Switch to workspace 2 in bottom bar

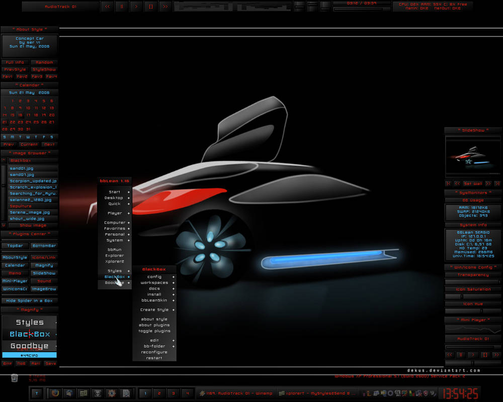coord(159,393)
